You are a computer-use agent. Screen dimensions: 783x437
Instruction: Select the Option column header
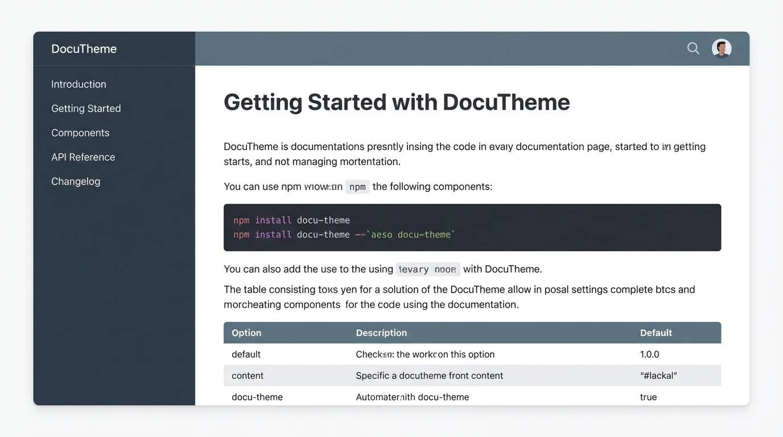pyautogui.click(x=246, y=332)
